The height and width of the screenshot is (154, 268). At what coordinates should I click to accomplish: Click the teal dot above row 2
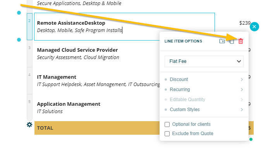(x=19, y=13)
